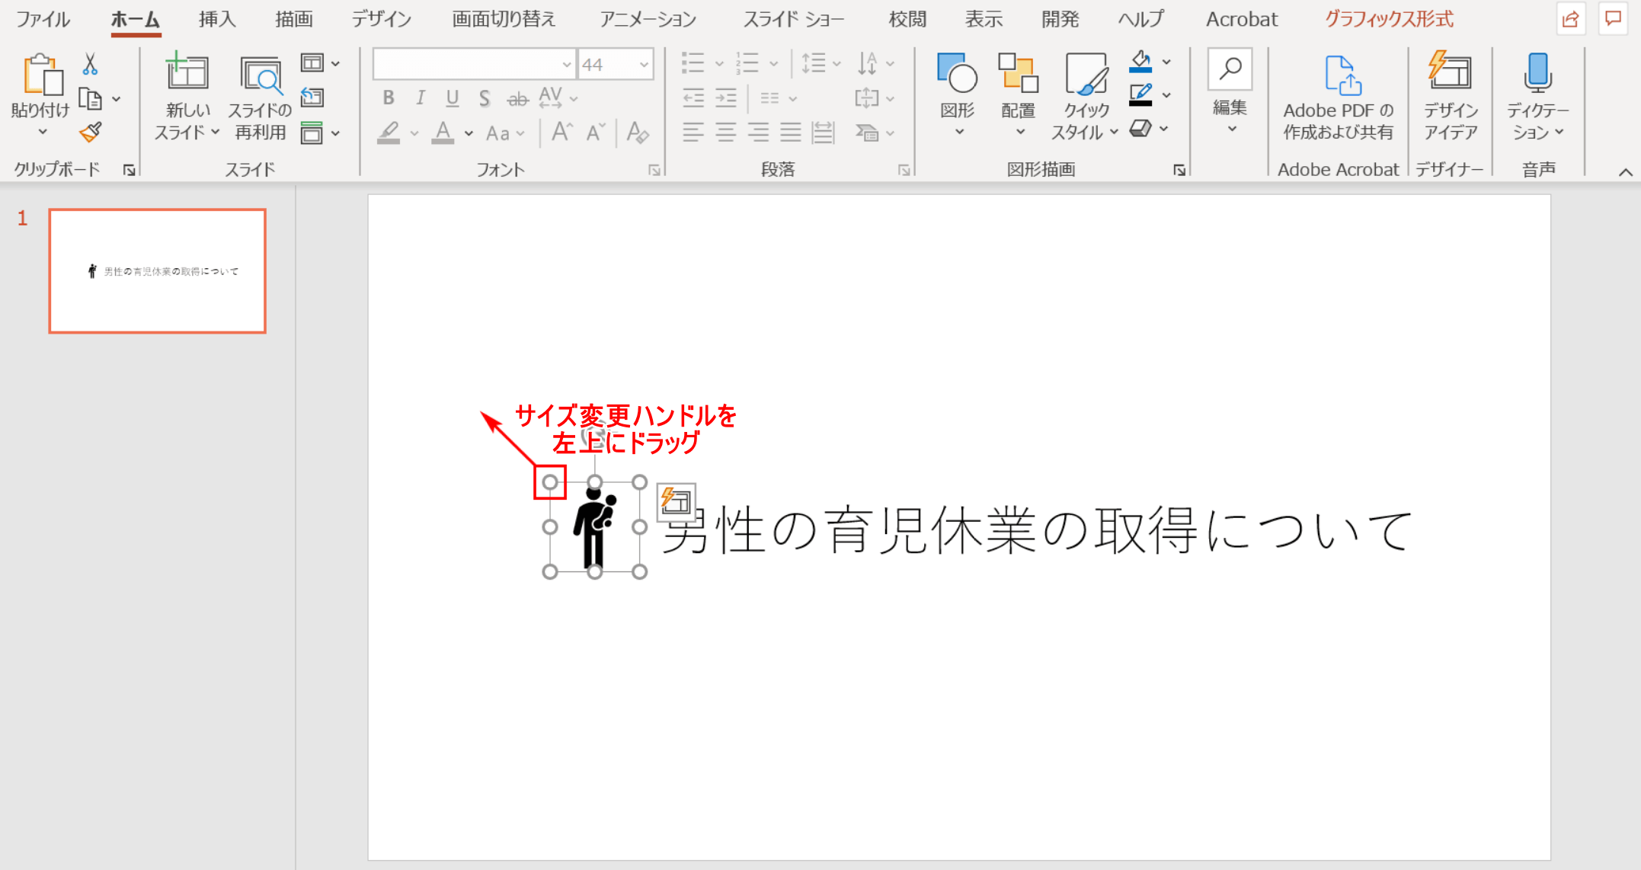The width and height of the screenshot is (1641, 870).
Task: Click the font color A swatch
Action: tap(443, 133)
